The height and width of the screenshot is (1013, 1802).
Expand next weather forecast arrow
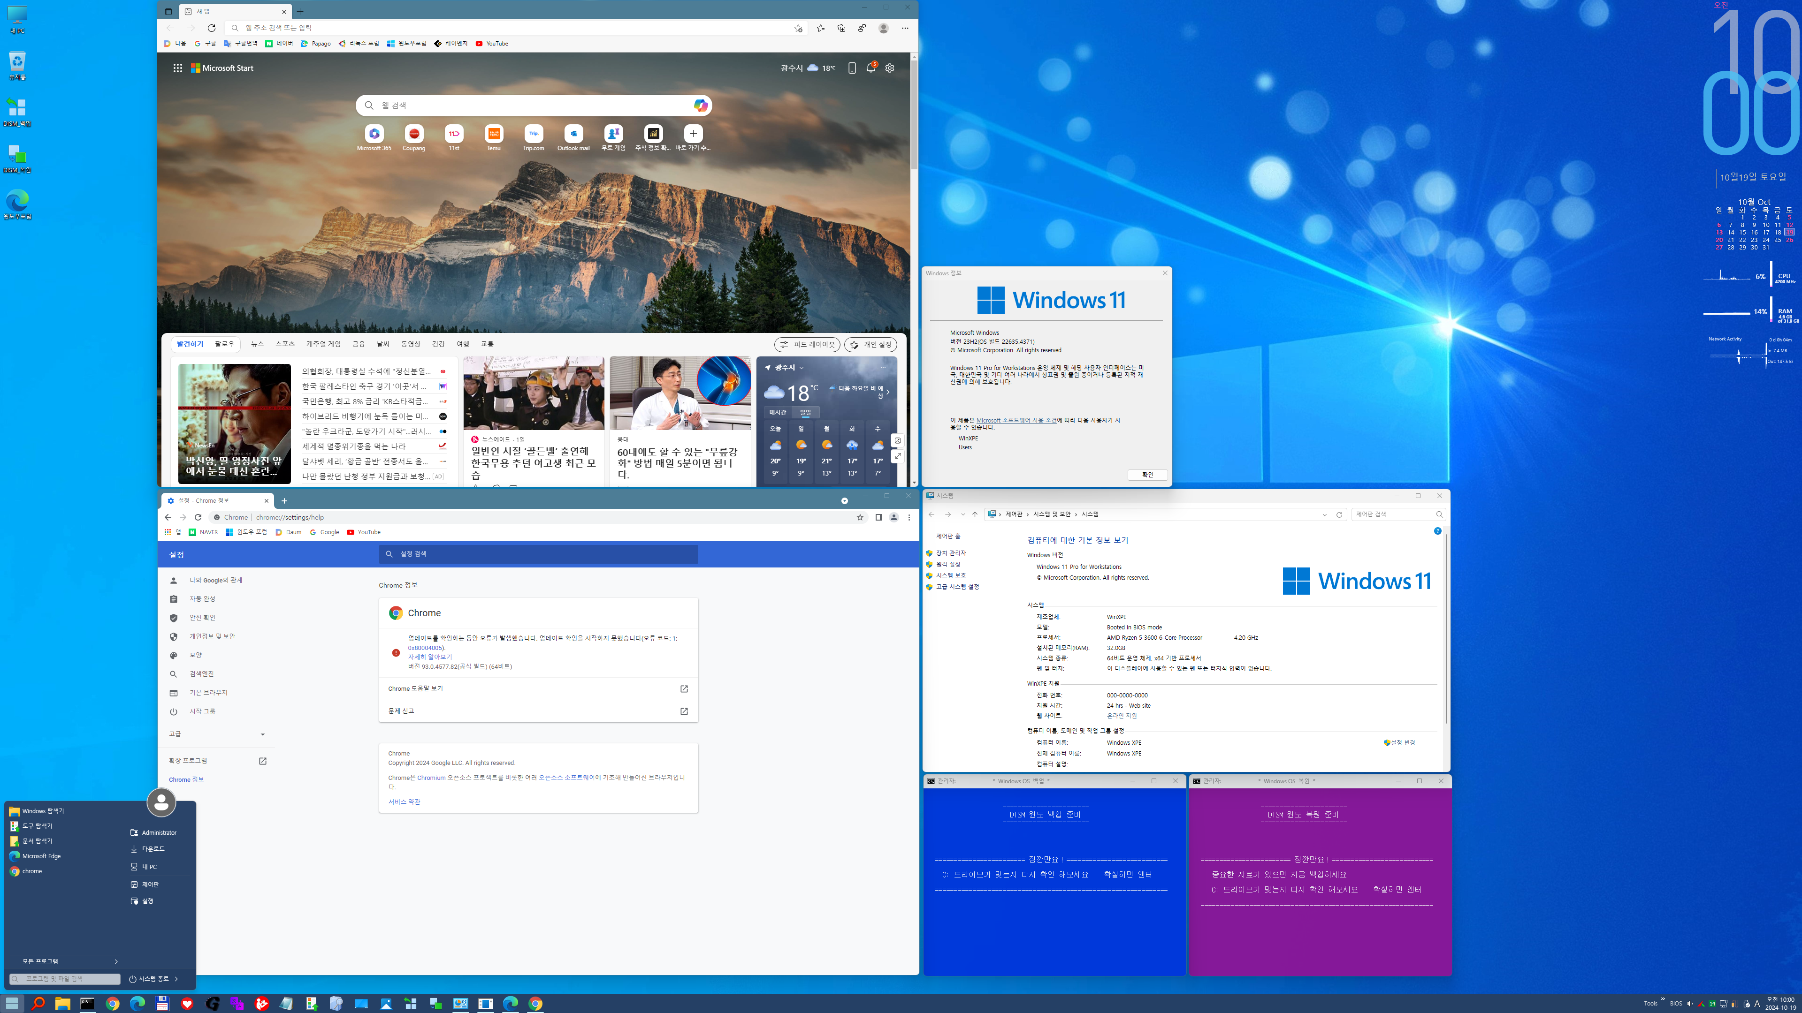pyautogui.click(x=888, y=392)
